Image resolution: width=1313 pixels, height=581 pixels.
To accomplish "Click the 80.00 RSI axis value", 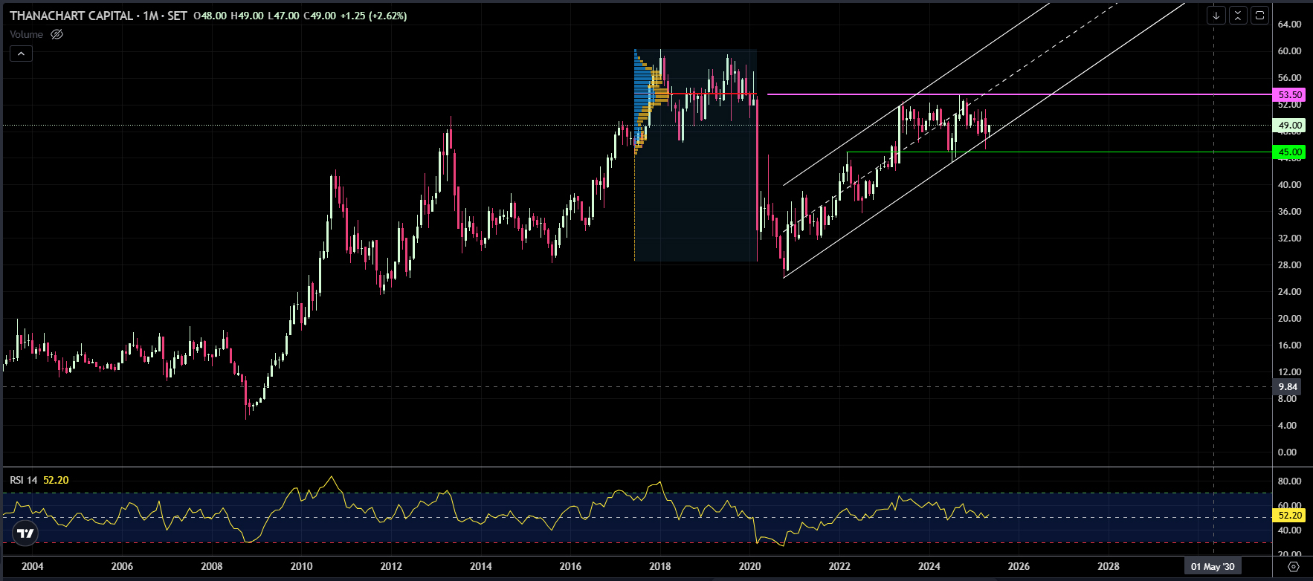I will point(1289,481).
